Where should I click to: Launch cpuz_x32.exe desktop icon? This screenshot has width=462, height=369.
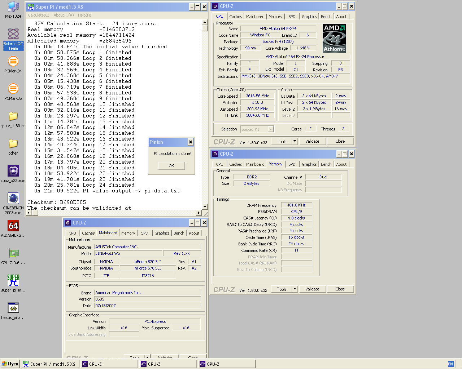click(13, 174)
